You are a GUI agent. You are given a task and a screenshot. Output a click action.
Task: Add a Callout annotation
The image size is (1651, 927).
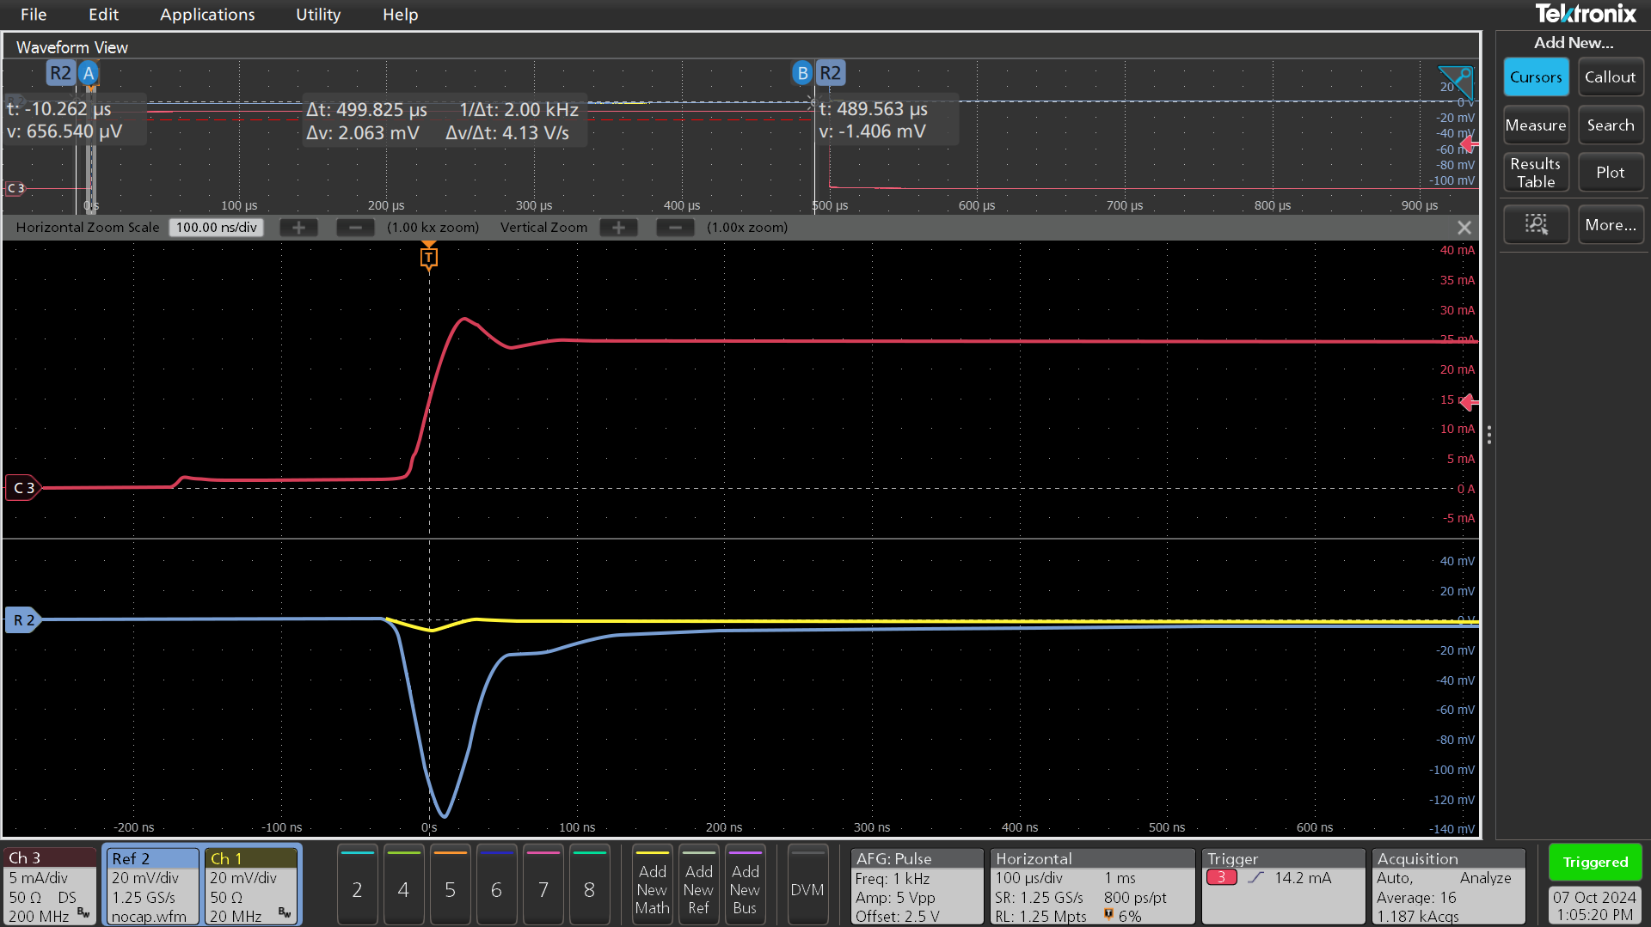pyautogui.click(x=1610, y=77)
